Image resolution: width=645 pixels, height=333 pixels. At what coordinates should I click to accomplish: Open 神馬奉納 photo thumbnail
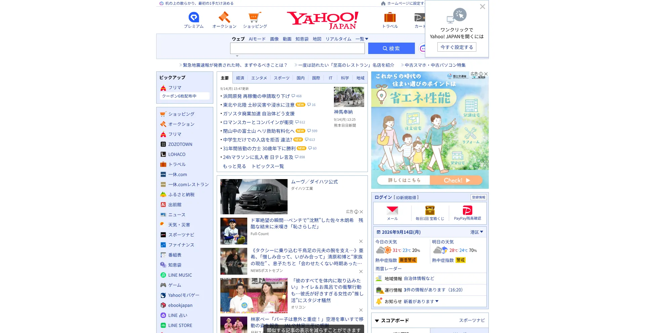(x=349, y=97)
